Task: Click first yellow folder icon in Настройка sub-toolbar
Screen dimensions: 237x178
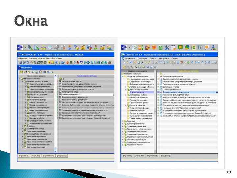Action: pos(21,72)
